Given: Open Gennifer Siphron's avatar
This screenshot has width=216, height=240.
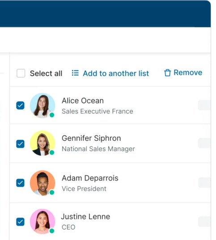Looking at the screenshot, I should click(42, 143).
